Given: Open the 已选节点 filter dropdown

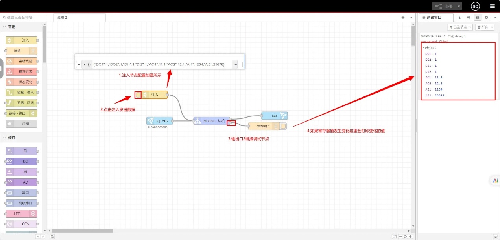Looking at the screenshot, I should (x=460, y=27).
